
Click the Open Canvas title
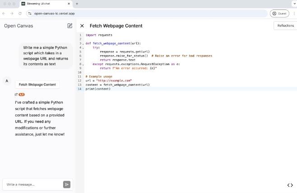[19, 26]
